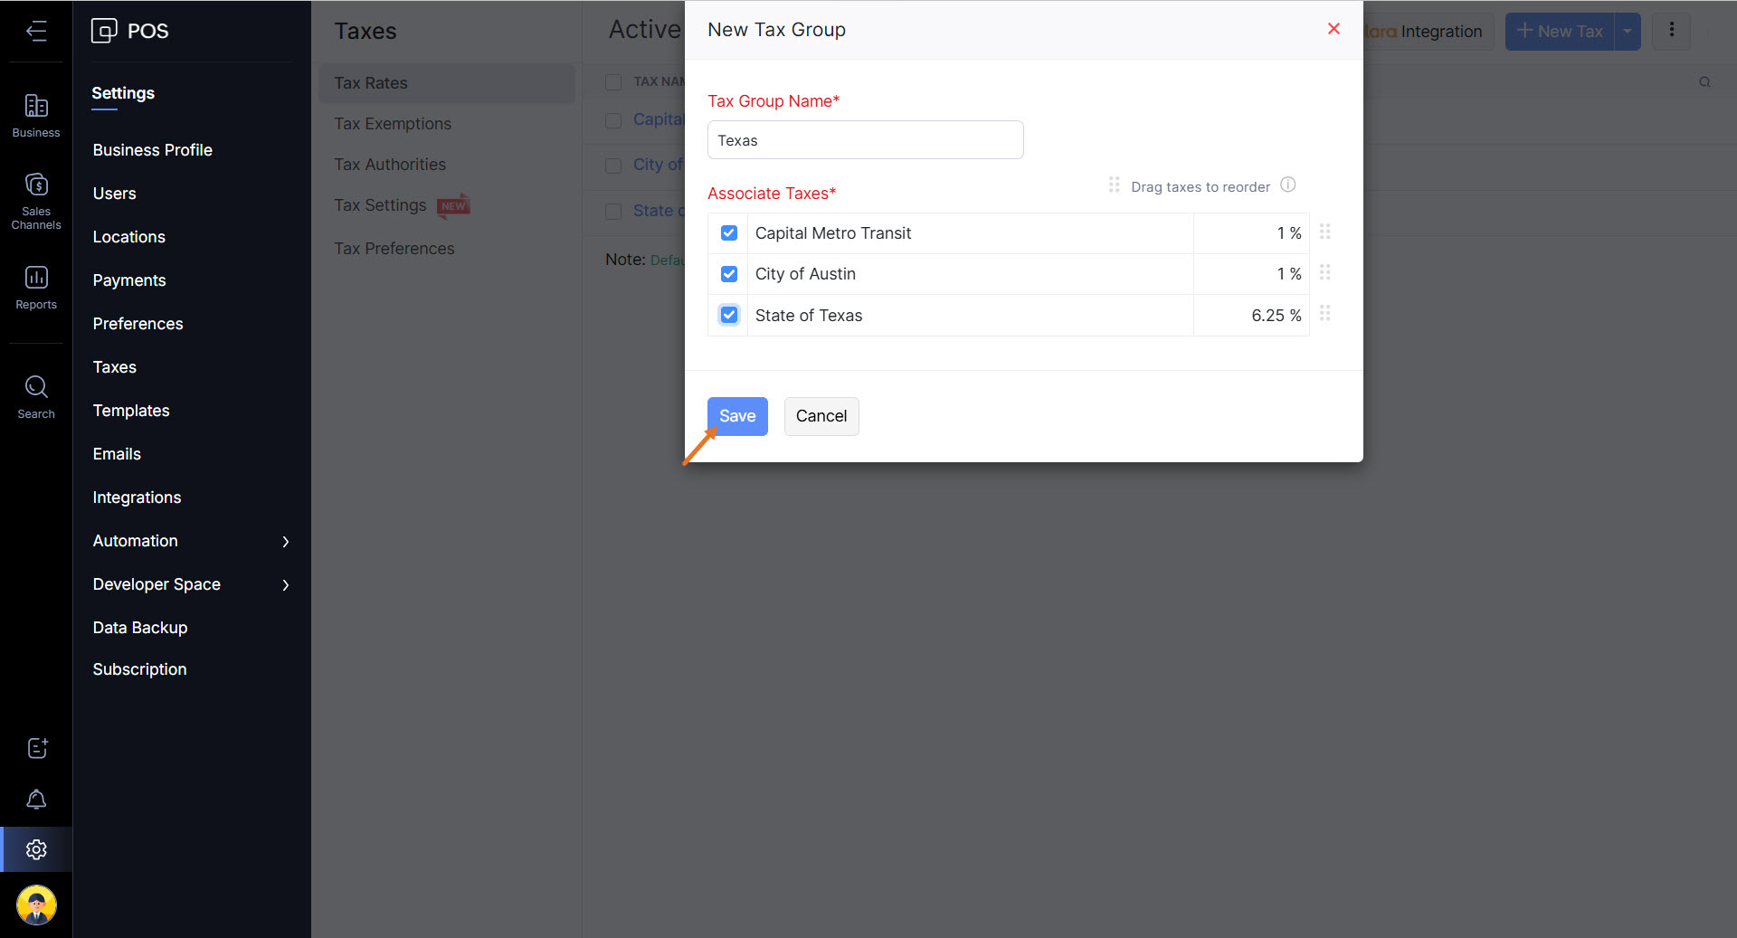
Task: Toggle the select-all checkbox in the tax table header
Action: [x=613, y=82]
